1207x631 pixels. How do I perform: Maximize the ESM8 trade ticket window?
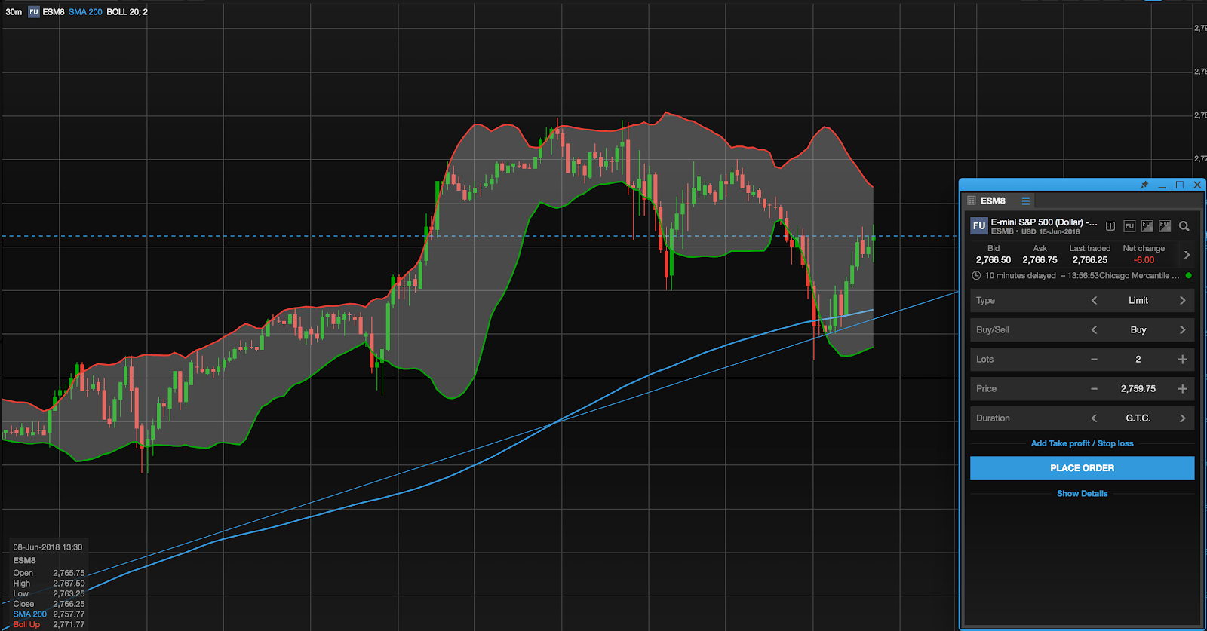click(x=1180, y=185)
